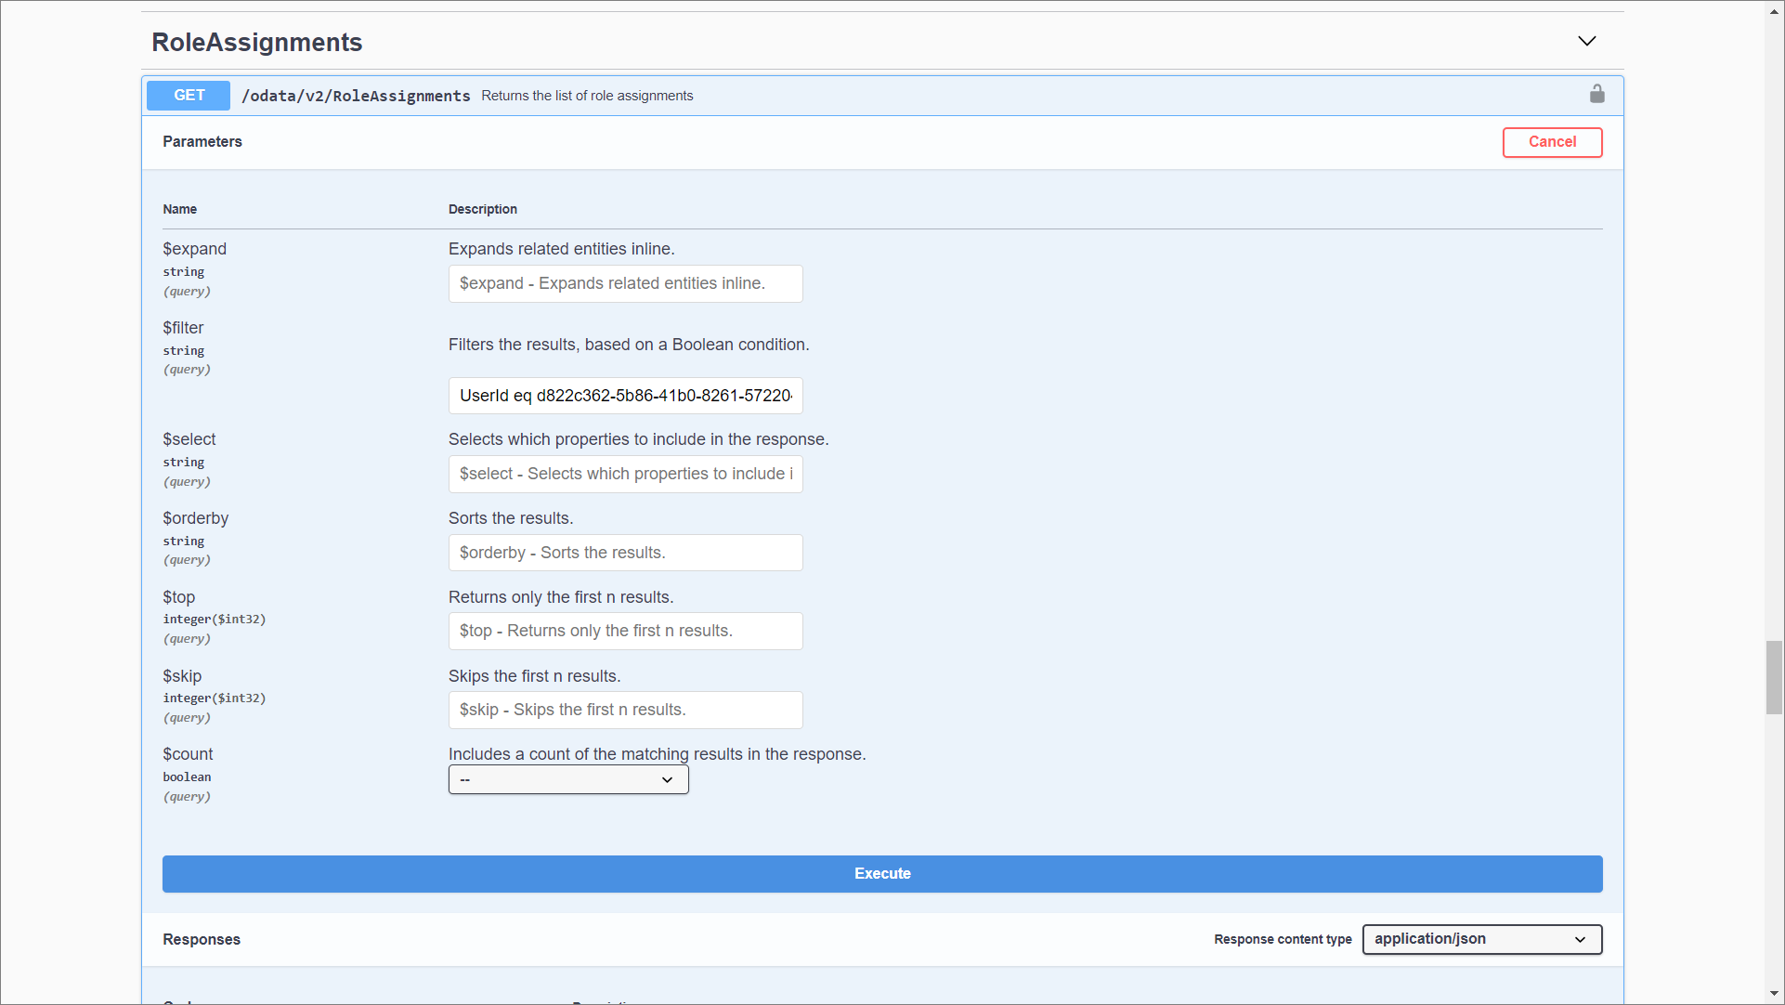Click the $orderby input field

click(x=625, y=553)
